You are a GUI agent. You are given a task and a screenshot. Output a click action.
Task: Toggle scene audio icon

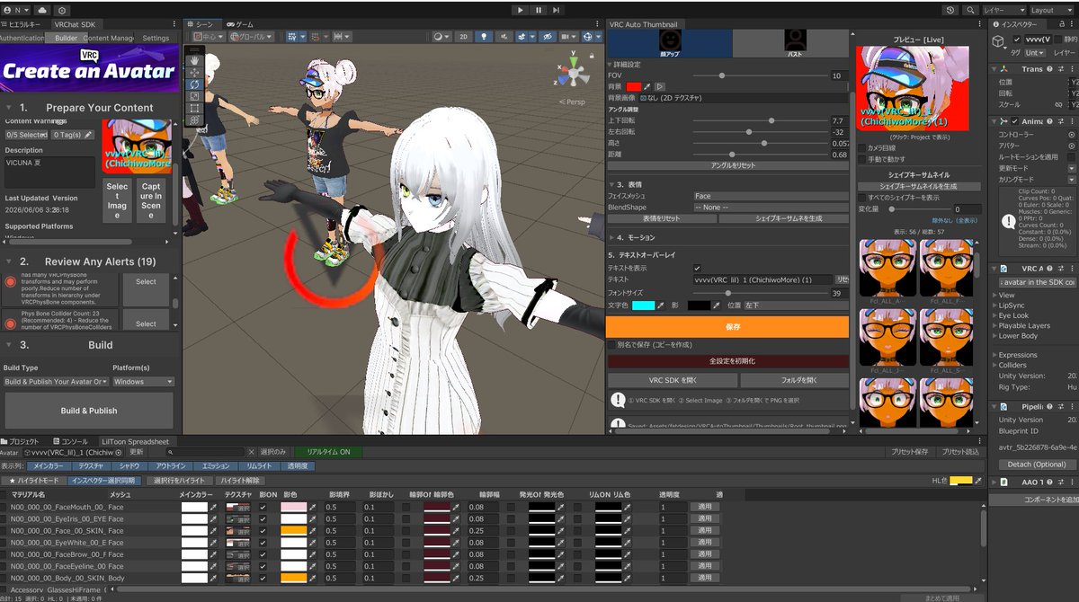click(505, 37)
